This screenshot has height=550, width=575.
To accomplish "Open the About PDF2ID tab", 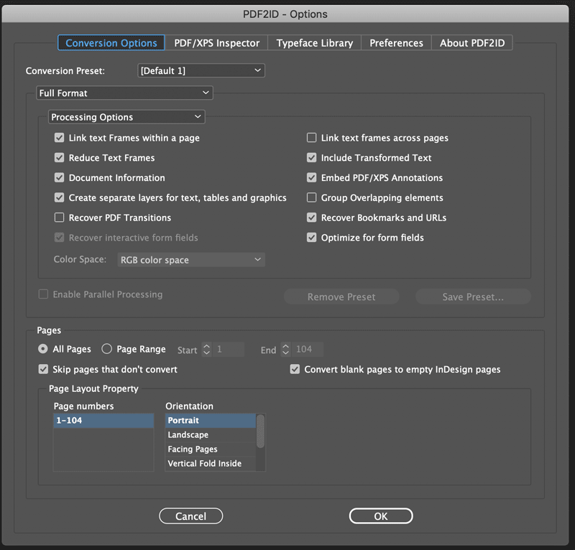I will point(472,43).
